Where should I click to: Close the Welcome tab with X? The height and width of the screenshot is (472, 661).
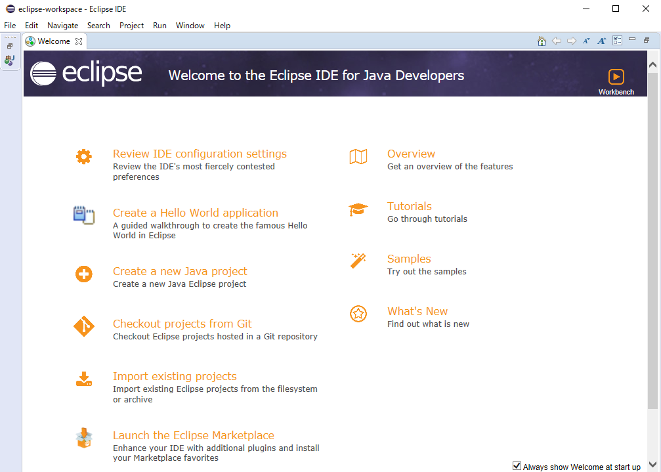tap(79, 41)
